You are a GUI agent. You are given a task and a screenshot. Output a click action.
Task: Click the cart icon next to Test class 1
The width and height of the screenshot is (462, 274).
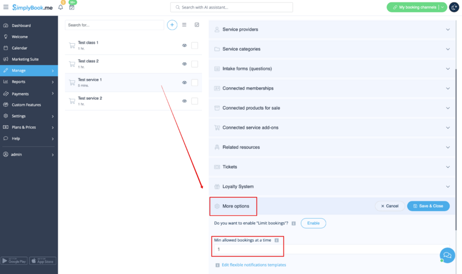tap(72, 46)
